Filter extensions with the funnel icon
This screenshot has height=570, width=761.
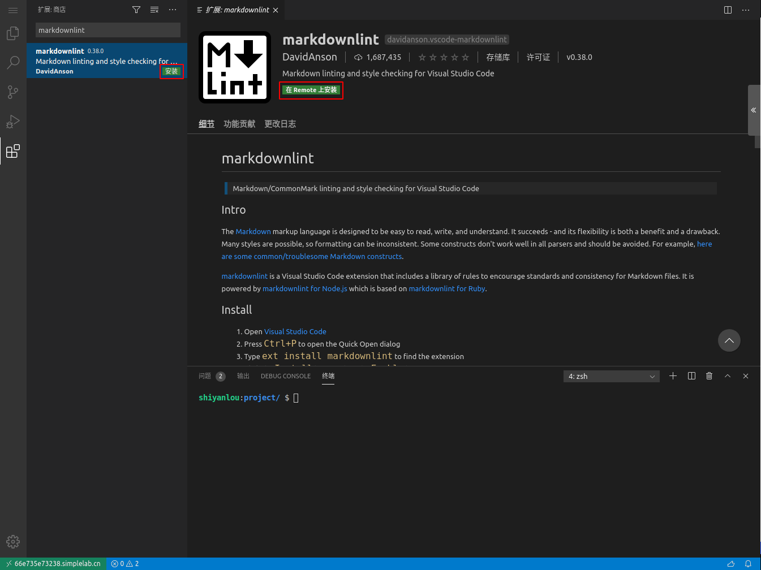point(136,10)
